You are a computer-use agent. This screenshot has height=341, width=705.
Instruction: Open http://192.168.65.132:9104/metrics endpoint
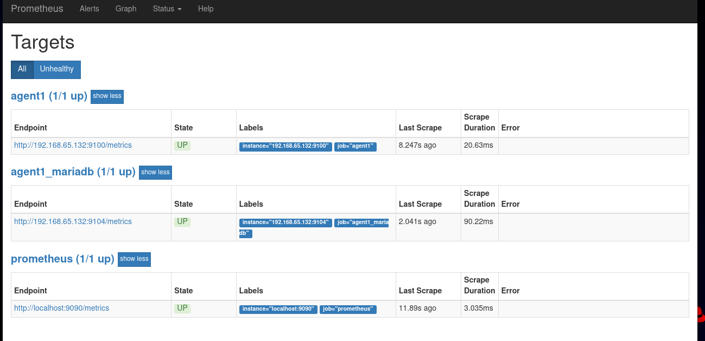(x=73, y=221)
